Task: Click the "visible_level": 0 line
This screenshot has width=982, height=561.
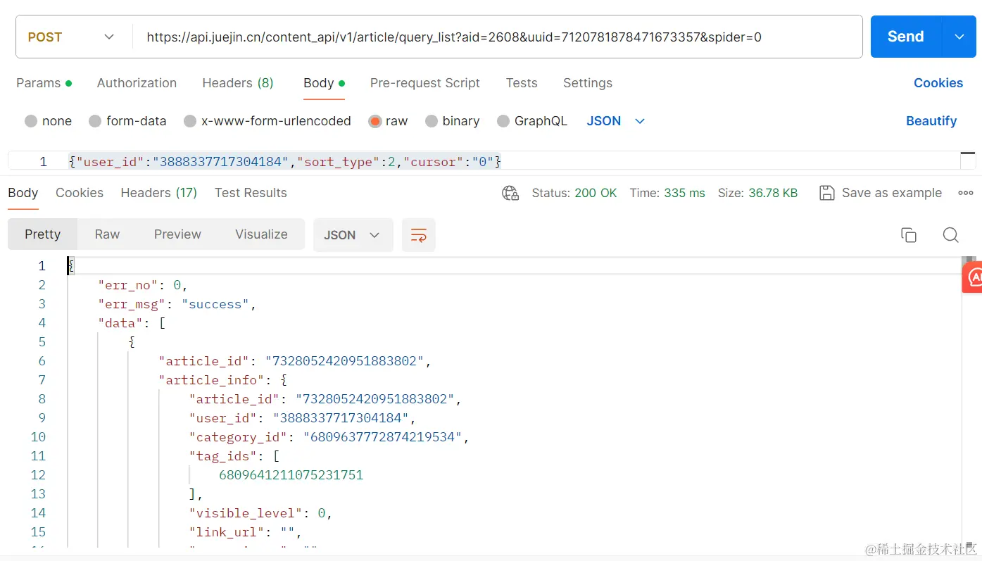Action: [260, 513]
